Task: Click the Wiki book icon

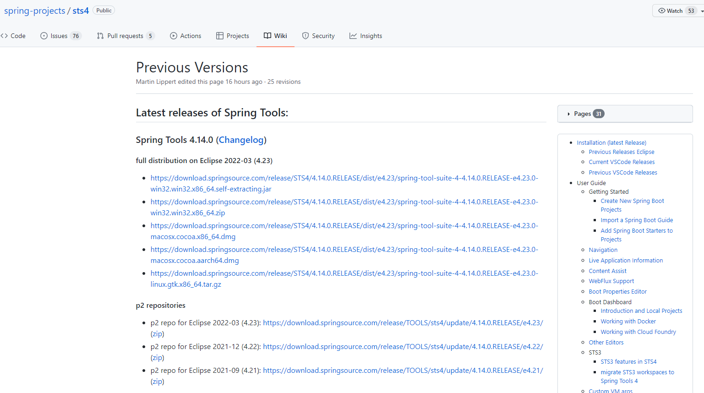Action: (x=267, y=36)
